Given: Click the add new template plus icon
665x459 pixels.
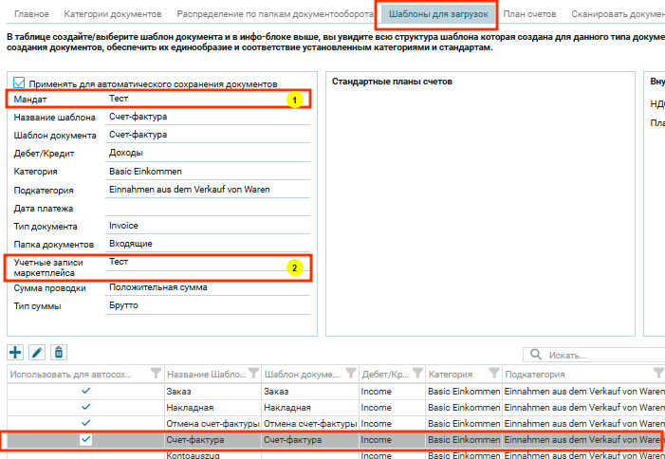Looking at the screenshot, I should 15,353.
